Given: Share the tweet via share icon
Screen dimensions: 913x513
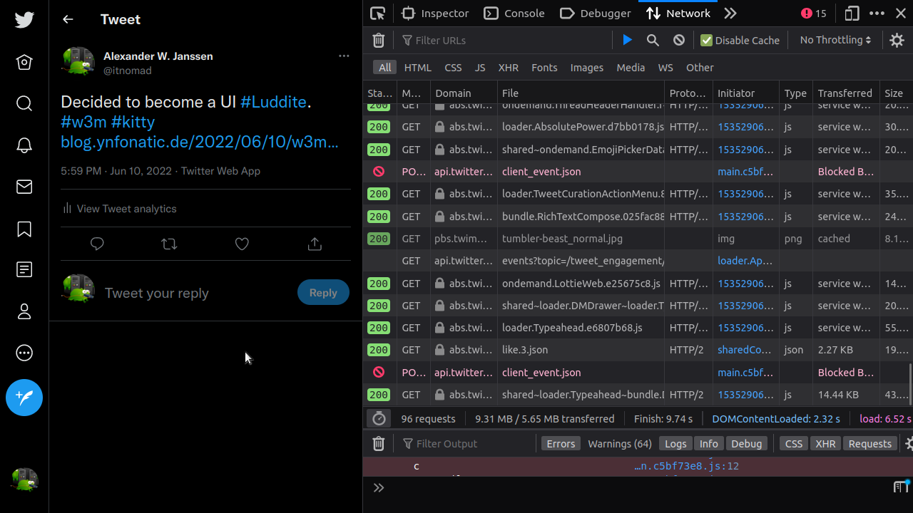Looking at the screenshot, I should point(315,244).
